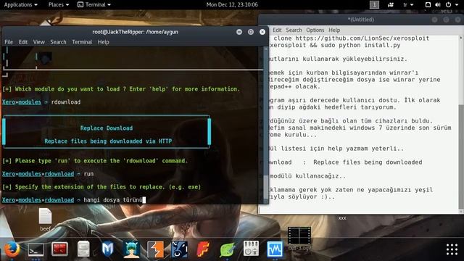Click 'Replace Download' heading in terminal
Image resolution: width=464 pixels, height=261 pixels.
tap(107, 128)
